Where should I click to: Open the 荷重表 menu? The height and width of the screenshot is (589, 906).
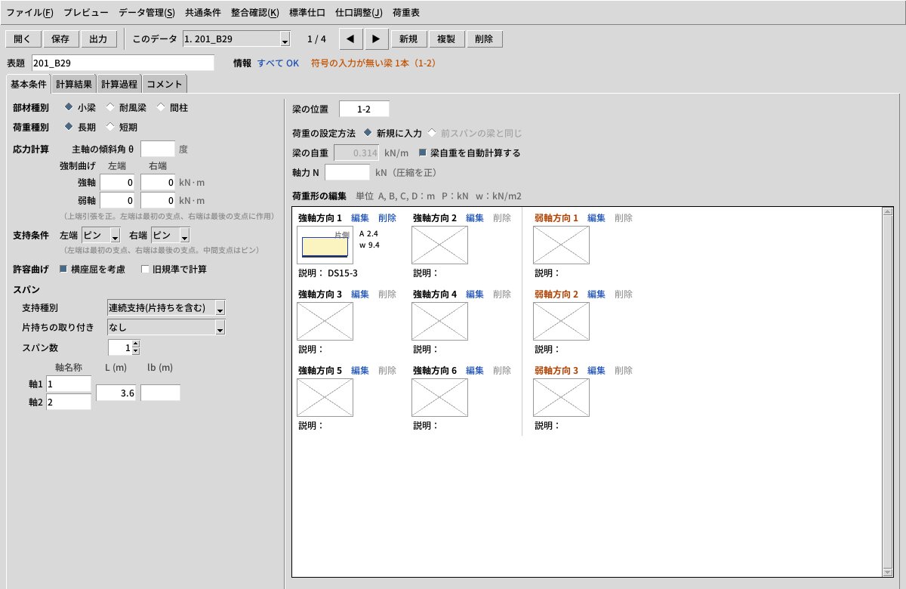tap(406, 13)
